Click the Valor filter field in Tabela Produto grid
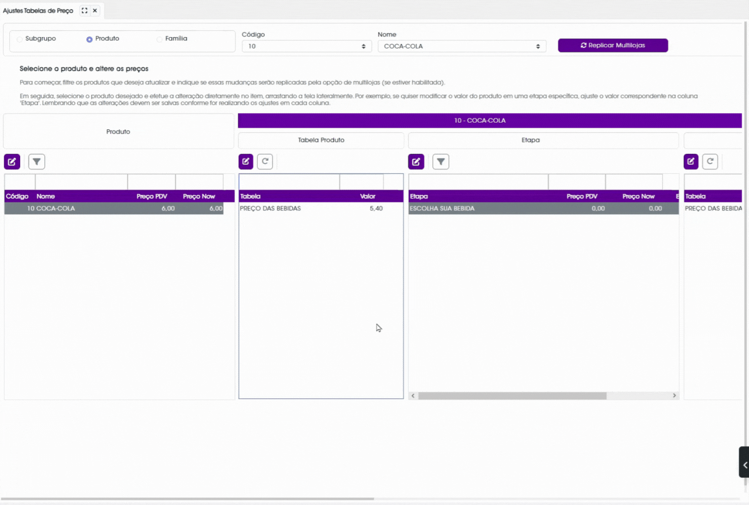 point(362,182)
